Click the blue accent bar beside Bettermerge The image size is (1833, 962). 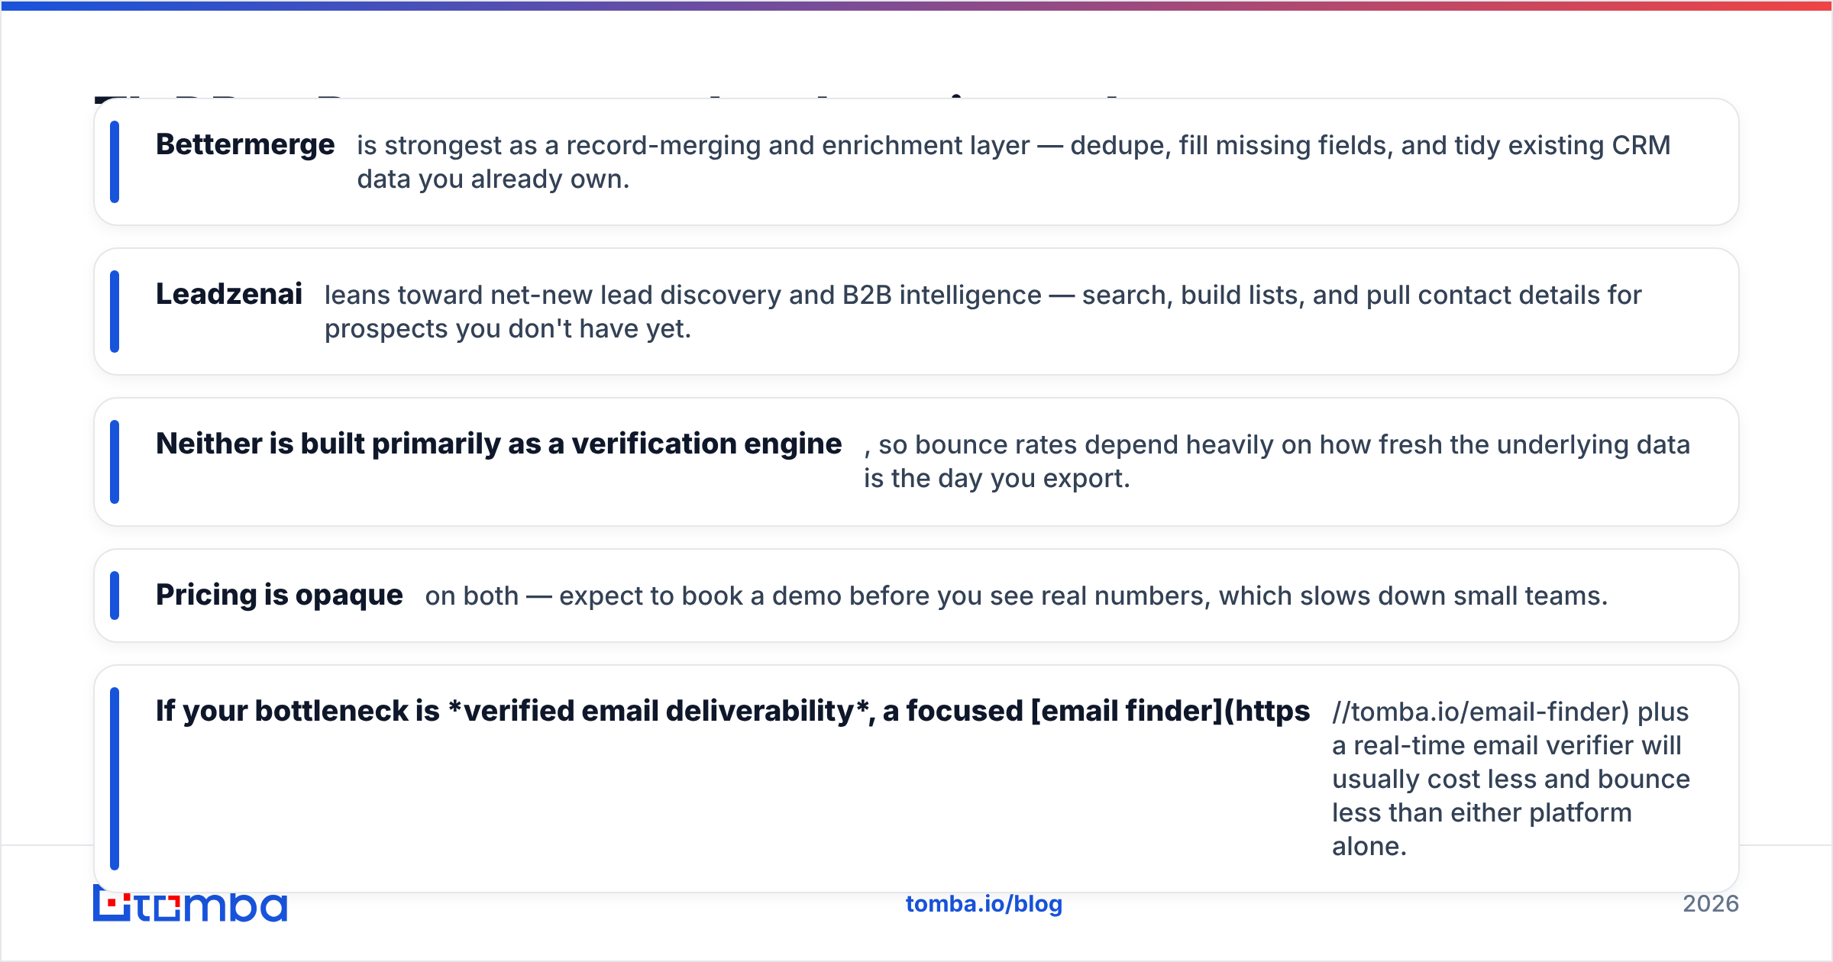[x=115, y=162]
